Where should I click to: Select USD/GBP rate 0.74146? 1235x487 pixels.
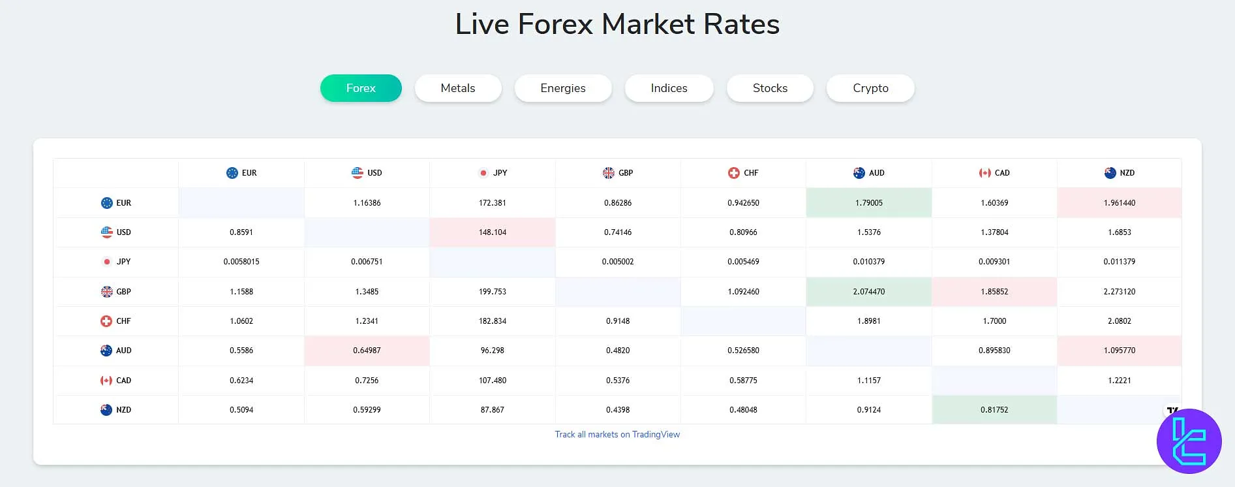(x=618, y=232)
